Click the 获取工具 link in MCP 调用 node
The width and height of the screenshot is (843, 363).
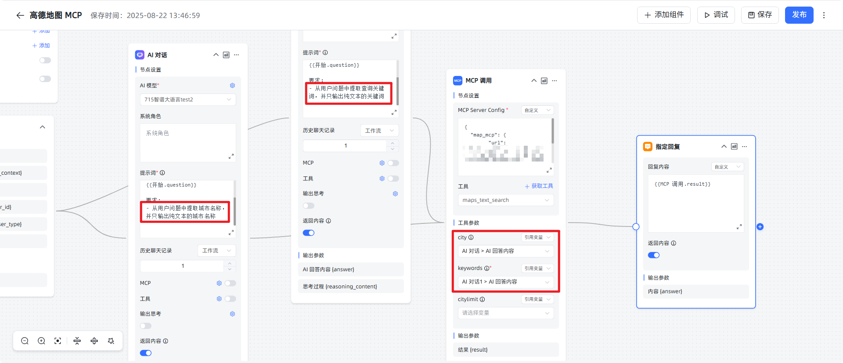[x=539, y=186]
